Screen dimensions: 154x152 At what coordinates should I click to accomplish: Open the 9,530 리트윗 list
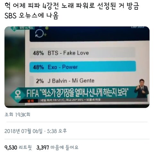18,148
